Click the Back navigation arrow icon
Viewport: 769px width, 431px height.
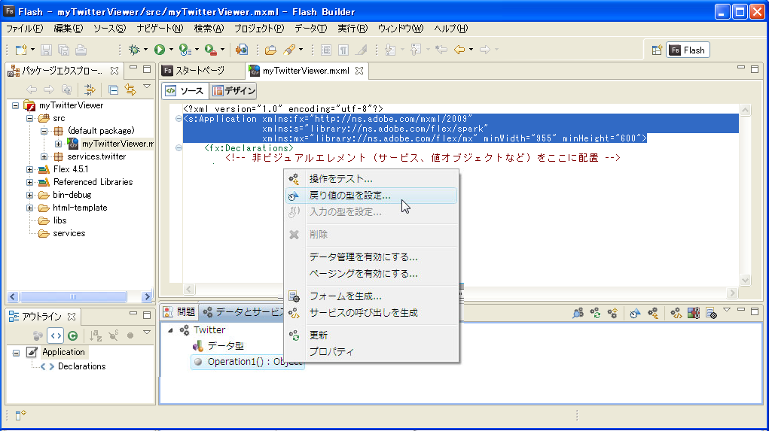[x=459, y=50]
